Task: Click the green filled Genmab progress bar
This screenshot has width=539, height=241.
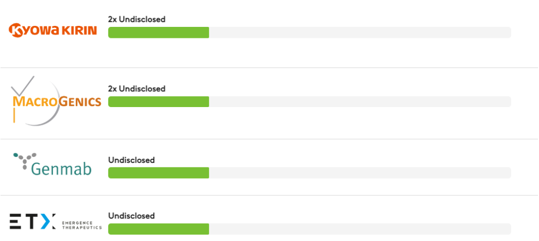Action: click(159, 173)
